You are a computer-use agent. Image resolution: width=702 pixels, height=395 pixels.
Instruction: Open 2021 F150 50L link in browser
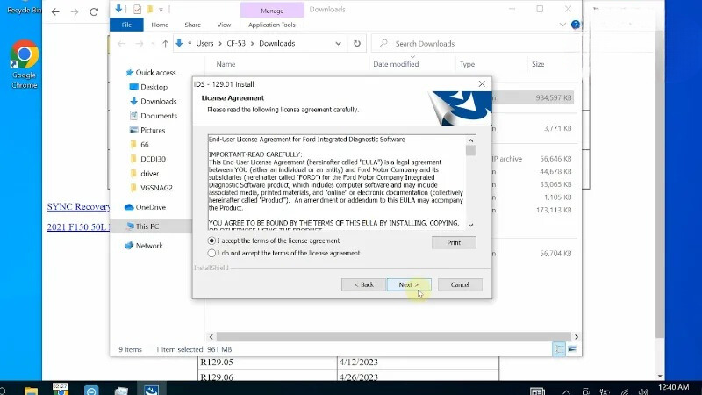click(78, 227)
